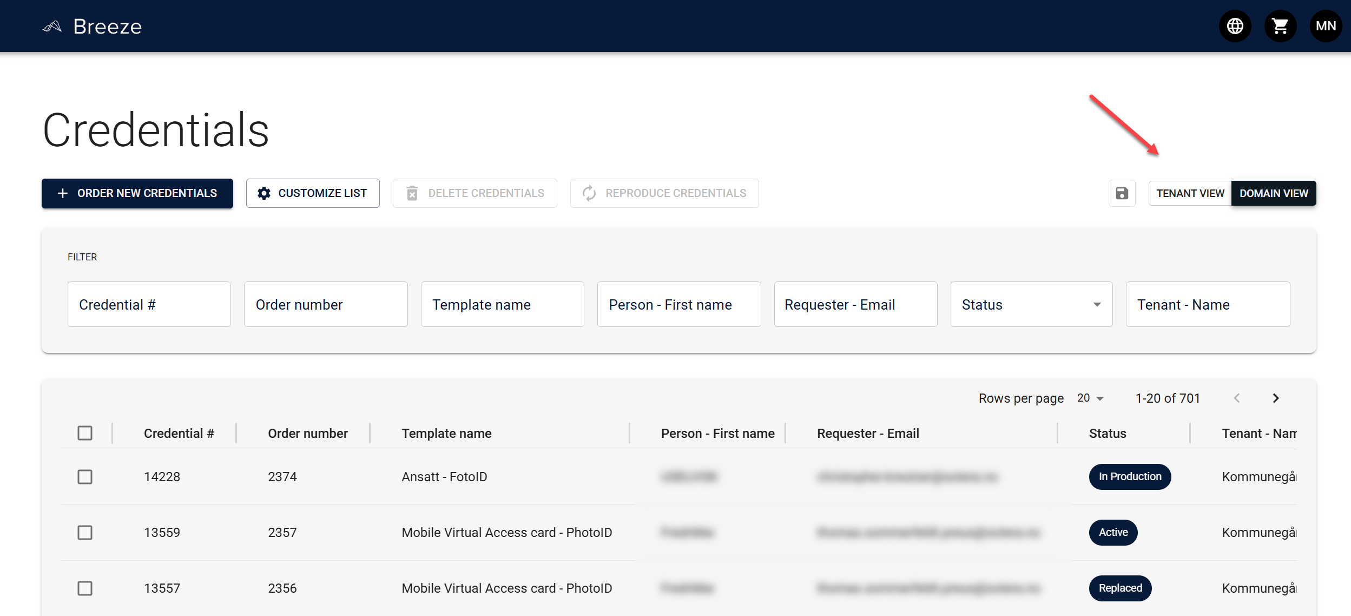
Task: Select the checkbox for credential 14228
Action: pyautogui.click(x=85, y=477)
